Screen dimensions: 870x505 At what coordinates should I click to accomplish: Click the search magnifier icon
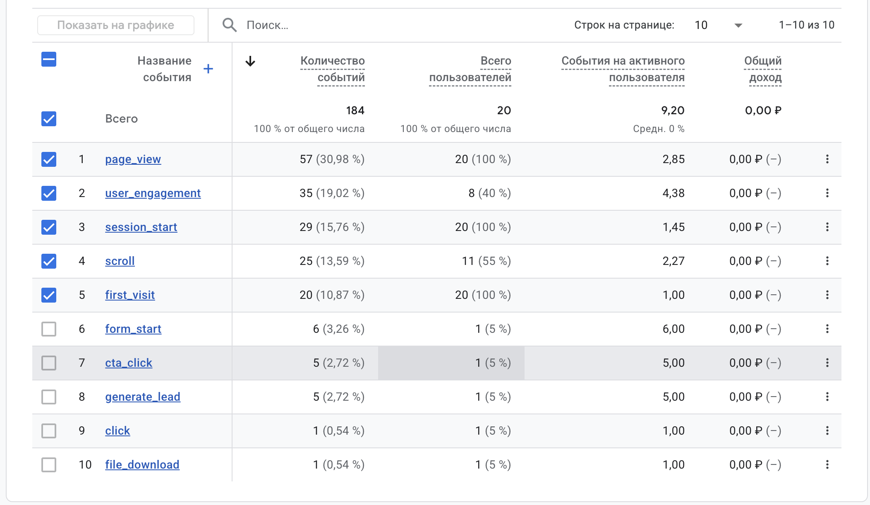pyautogui.click(x=230, y=25)
